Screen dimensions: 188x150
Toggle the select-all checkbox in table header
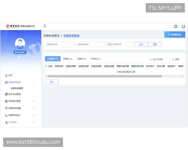pyautogui.click(x=46, y=66)
